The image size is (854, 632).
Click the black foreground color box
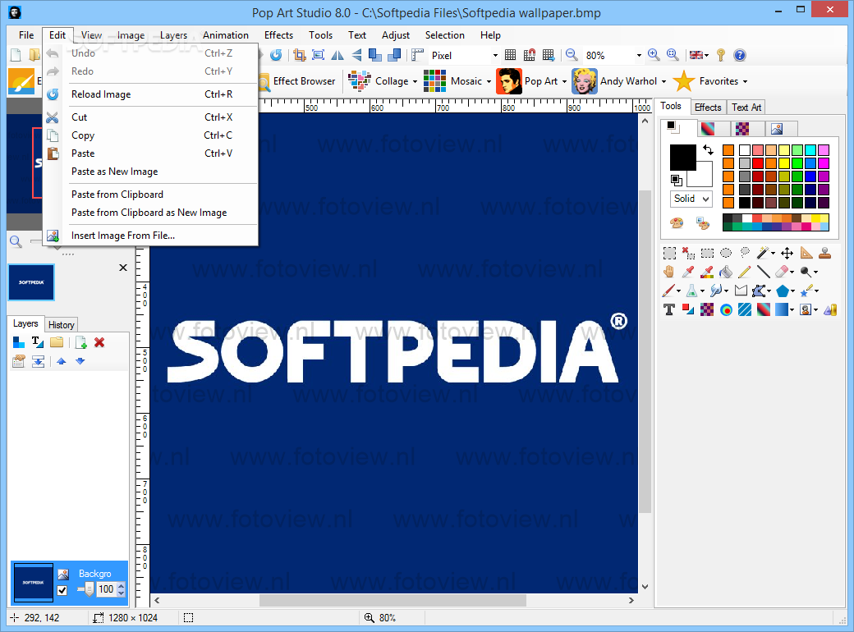[x=682, y=158]
